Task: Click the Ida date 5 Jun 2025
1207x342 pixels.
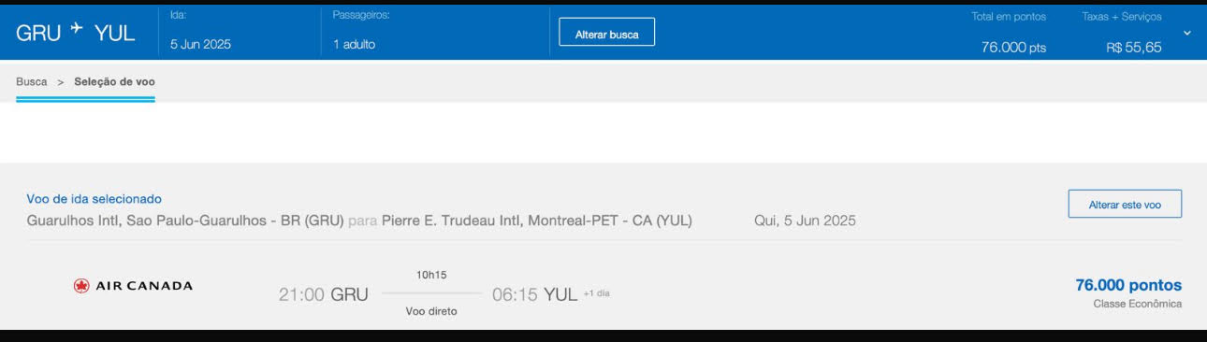Action: [200, 44]
